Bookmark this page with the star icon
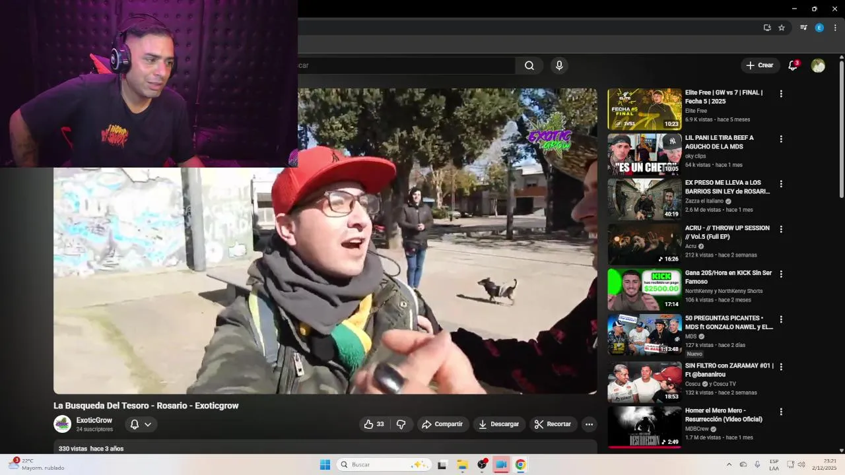The image size is (845, 475). coord(782,28)
